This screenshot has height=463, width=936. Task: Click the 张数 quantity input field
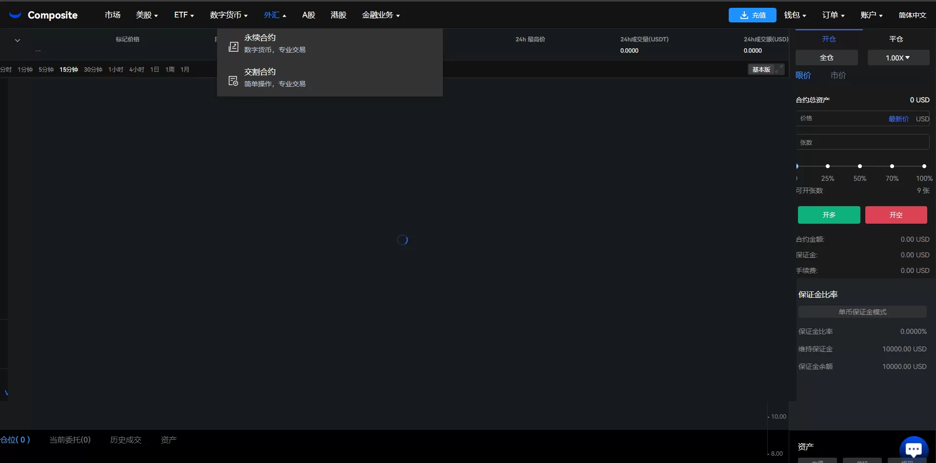(862, 142)
